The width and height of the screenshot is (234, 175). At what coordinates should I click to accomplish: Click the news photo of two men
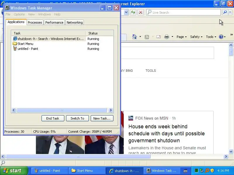point(80,145)
